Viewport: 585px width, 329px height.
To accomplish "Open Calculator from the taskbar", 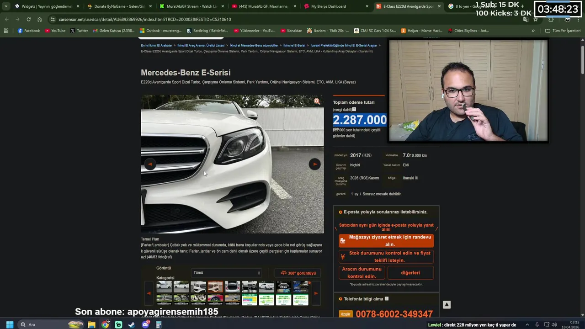I will click(159, 324).
